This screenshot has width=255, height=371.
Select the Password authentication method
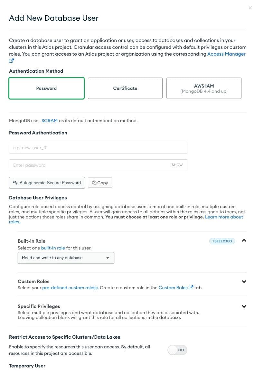click(x=46, y=88)
